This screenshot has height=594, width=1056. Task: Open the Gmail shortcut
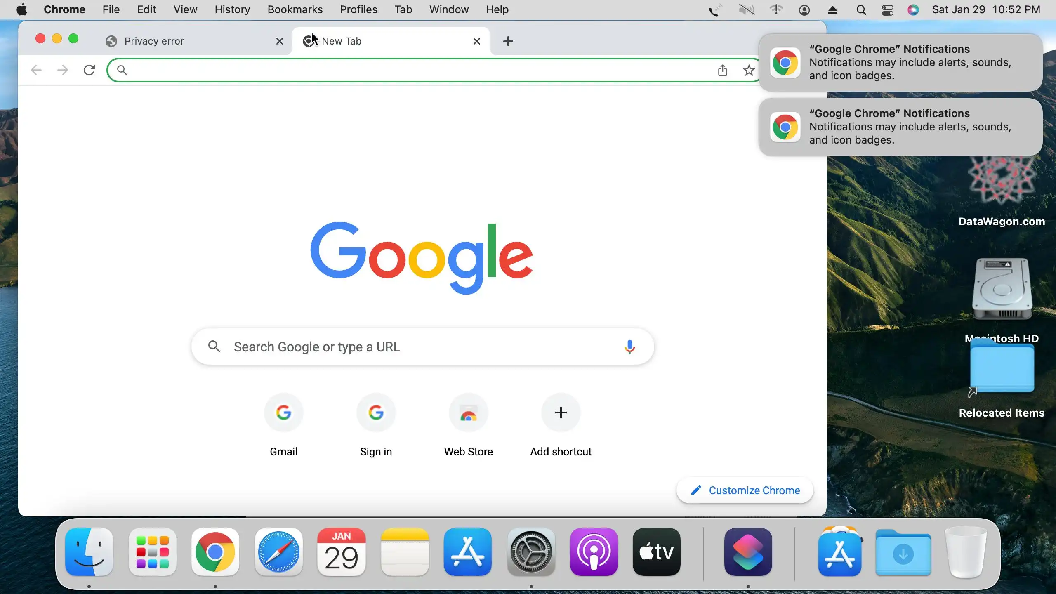283,412
